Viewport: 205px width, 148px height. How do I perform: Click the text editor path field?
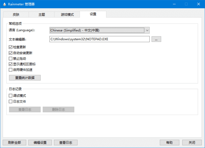click(99, 39)
